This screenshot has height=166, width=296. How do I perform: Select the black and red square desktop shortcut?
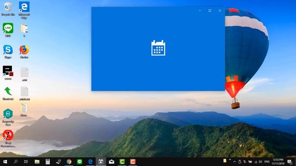pos(8,72)
